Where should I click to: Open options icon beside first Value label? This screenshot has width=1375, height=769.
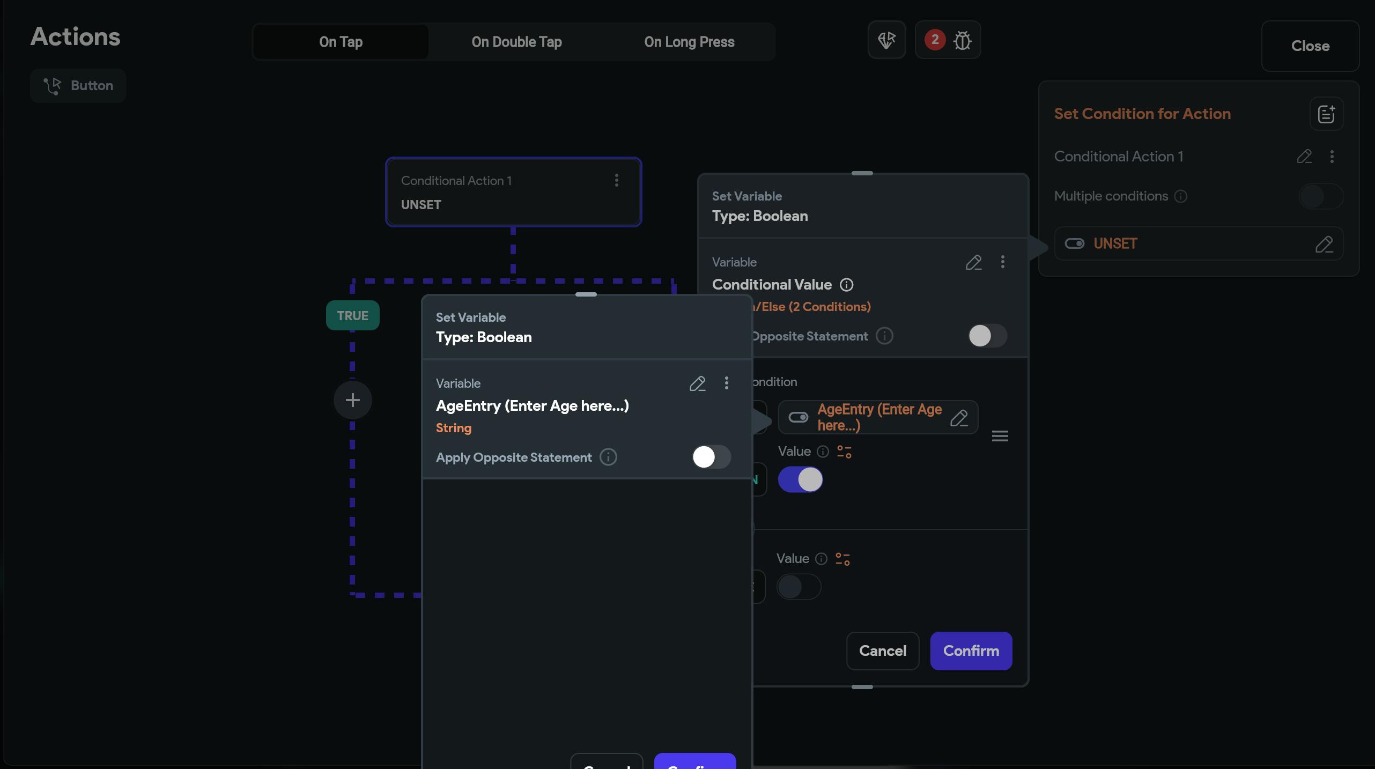pyautogui.click(x=844, y=452)
